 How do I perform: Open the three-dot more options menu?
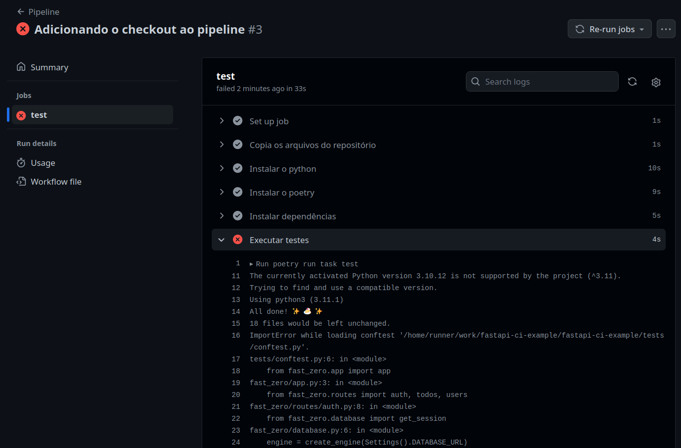click(x=666, y=29)
